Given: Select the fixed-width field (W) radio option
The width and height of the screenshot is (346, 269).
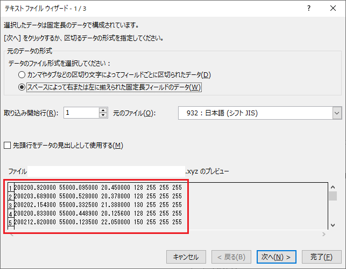Looking at the screenshot, I should [22, 87].
